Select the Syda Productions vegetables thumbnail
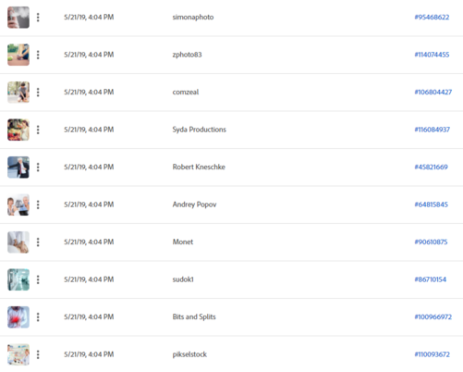This screenshot has height=372, width=463. tap(18, 130)
